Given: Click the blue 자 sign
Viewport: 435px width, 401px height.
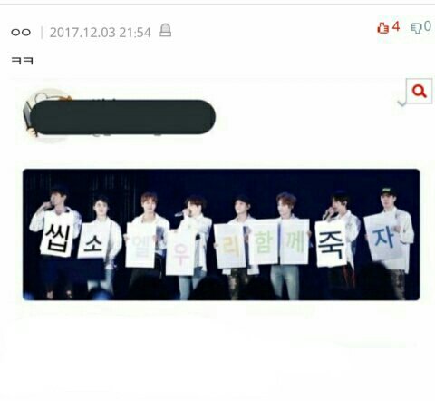Looking at the screenshot, I should click(383, 238).
